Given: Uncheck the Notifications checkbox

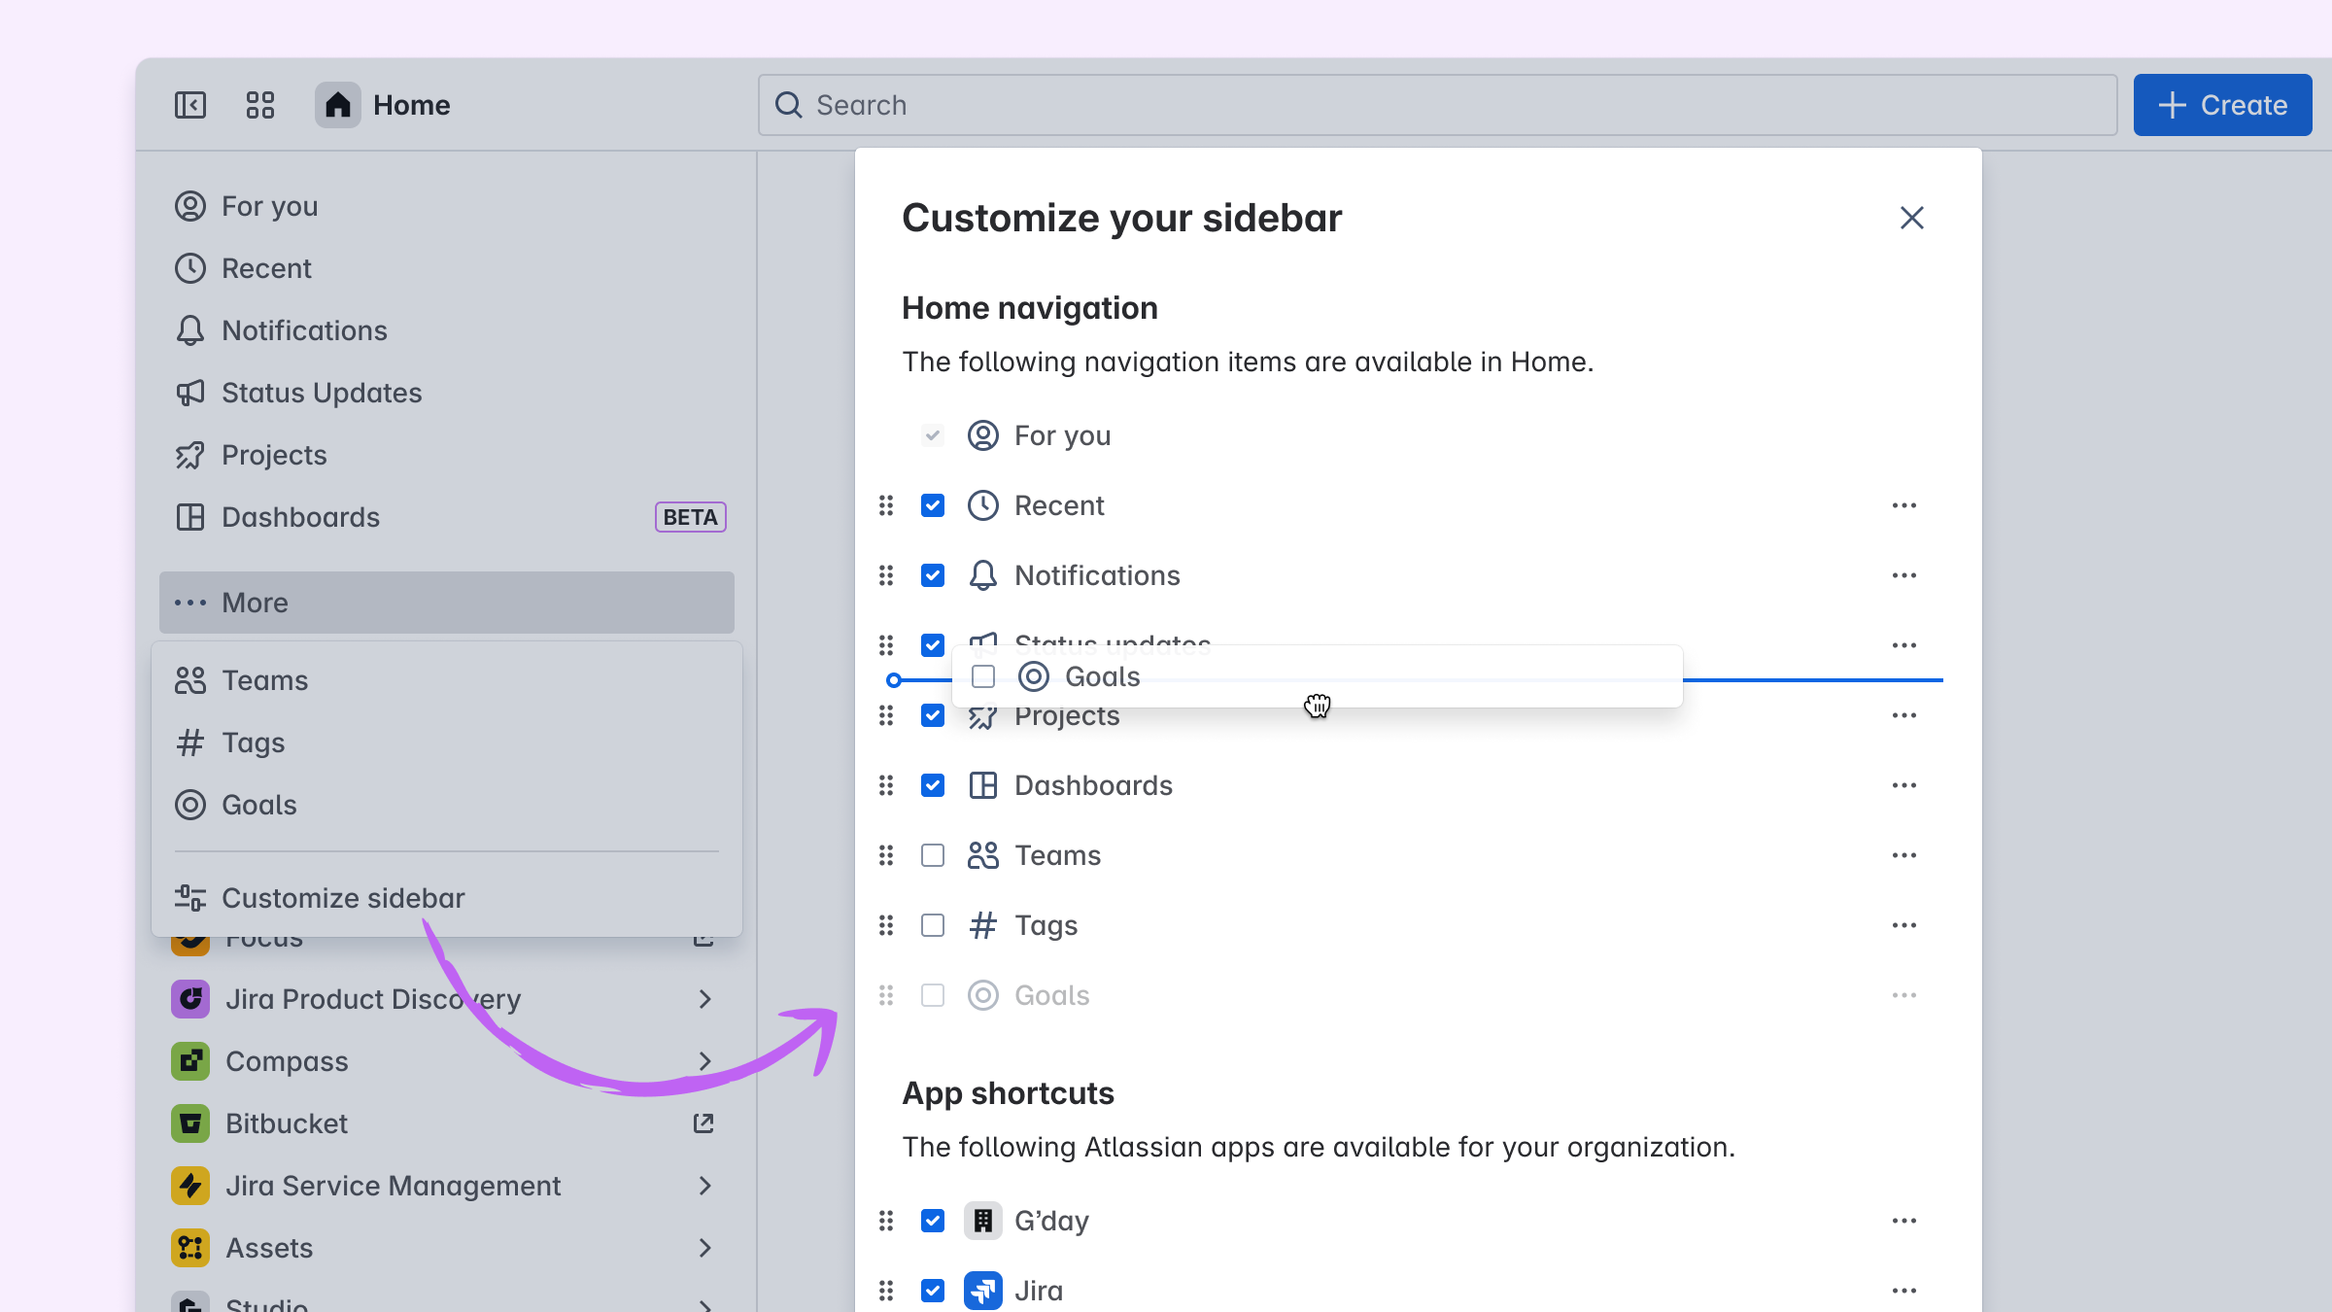Looking at the screenshot, I should coord(933,575).
